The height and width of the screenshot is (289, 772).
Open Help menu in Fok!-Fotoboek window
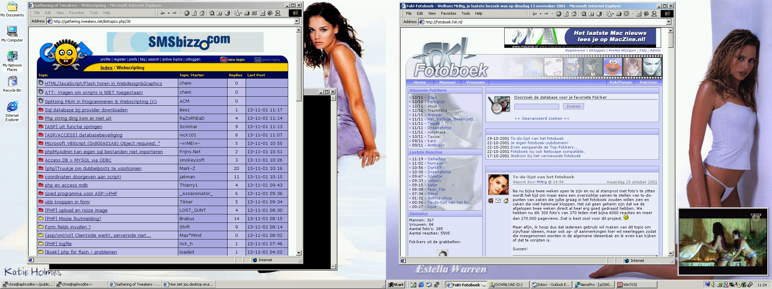point(478,13)
